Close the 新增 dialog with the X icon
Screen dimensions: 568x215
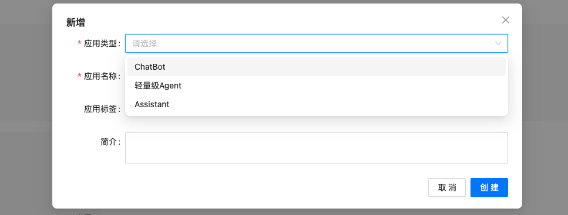tap(505, 20)
